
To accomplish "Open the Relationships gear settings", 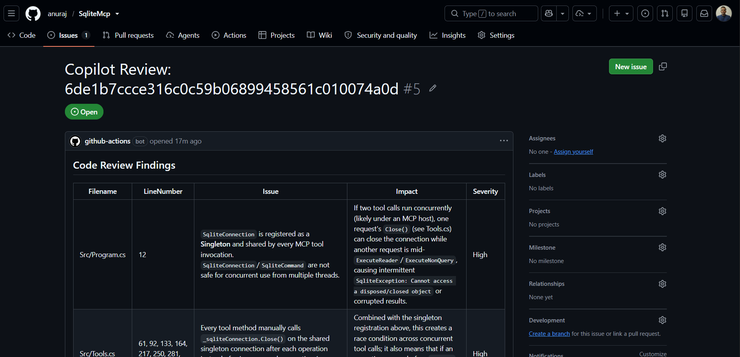I will point(662,284).
